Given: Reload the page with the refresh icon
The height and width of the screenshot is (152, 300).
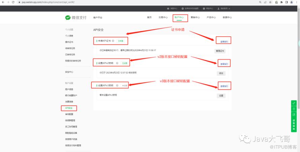Looking at the screenshot, I should (x=13, y=2).
